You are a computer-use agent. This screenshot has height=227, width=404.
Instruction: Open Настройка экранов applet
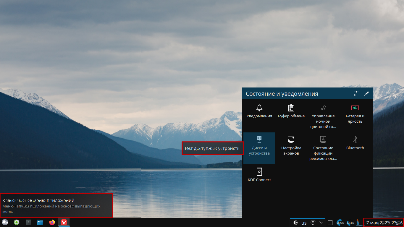point(291,145)
